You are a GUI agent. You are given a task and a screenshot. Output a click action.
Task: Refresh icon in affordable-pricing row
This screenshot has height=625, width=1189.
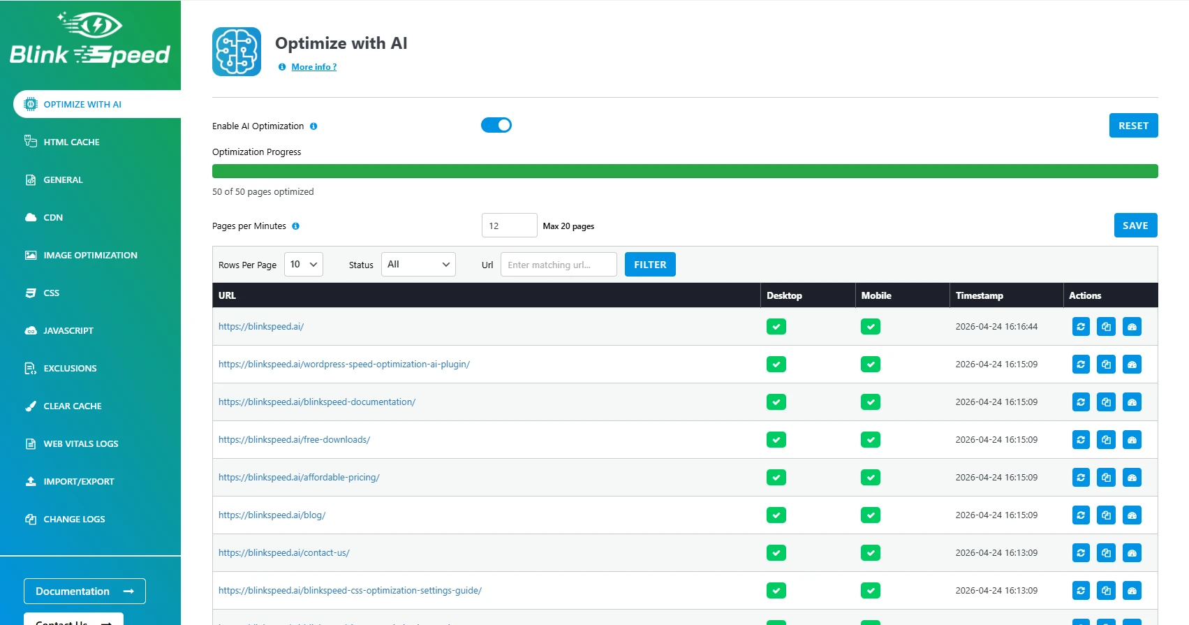[1081, 478]
